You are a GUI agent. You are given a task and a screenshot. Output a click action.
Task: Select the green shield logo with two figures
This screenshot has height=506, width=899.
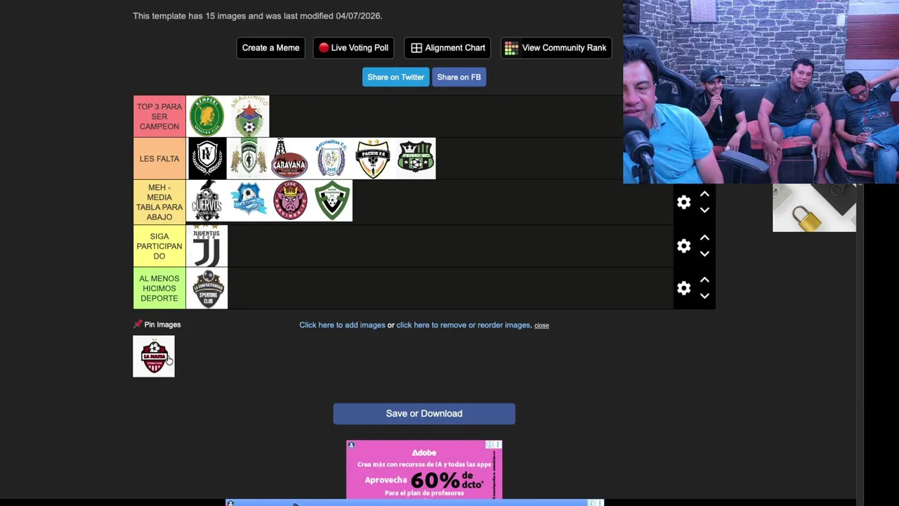pyautogui.click(x=249, y=158)
